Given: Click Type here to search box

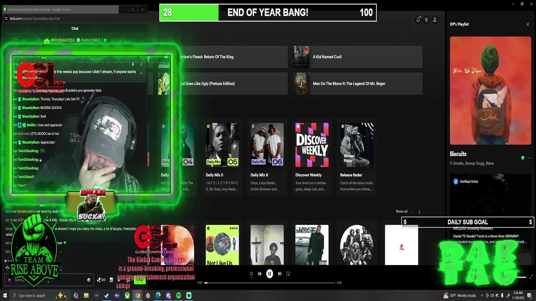Looking at the screenshot, I should [x=40, y=296].
